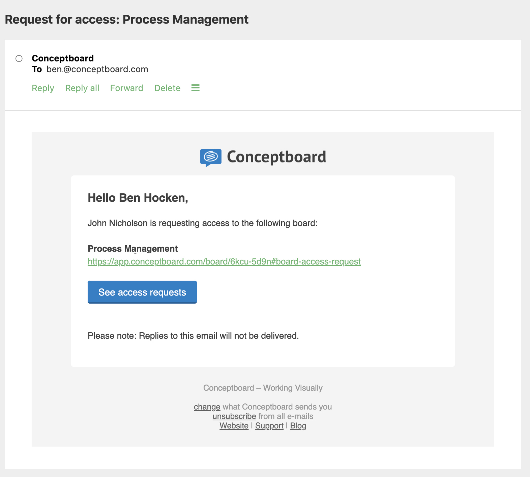Screen dimensions: 530x477
Task: Open the hamburger more-actions menu
Action: [x=196, y=88]
